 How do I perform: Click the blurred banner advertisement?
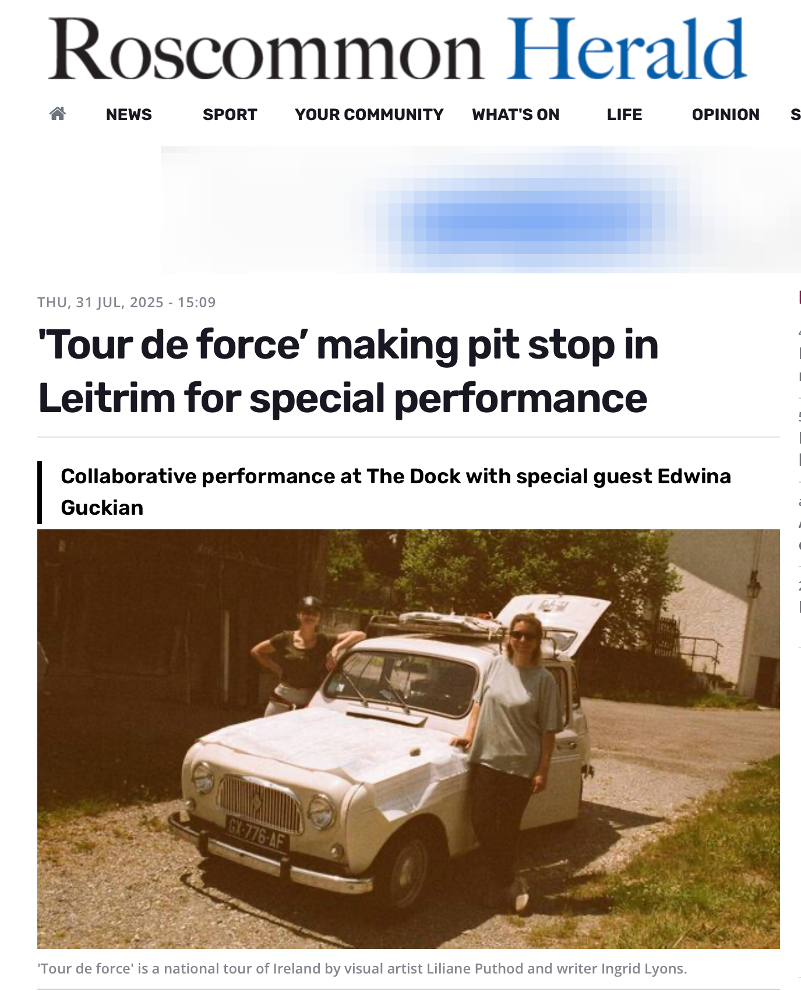pos(481,209)
